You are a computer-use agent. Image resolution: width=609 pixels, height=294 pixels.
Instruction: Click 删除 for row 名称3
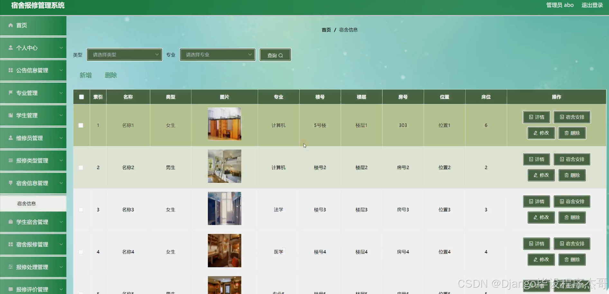(x=572, y=217)
